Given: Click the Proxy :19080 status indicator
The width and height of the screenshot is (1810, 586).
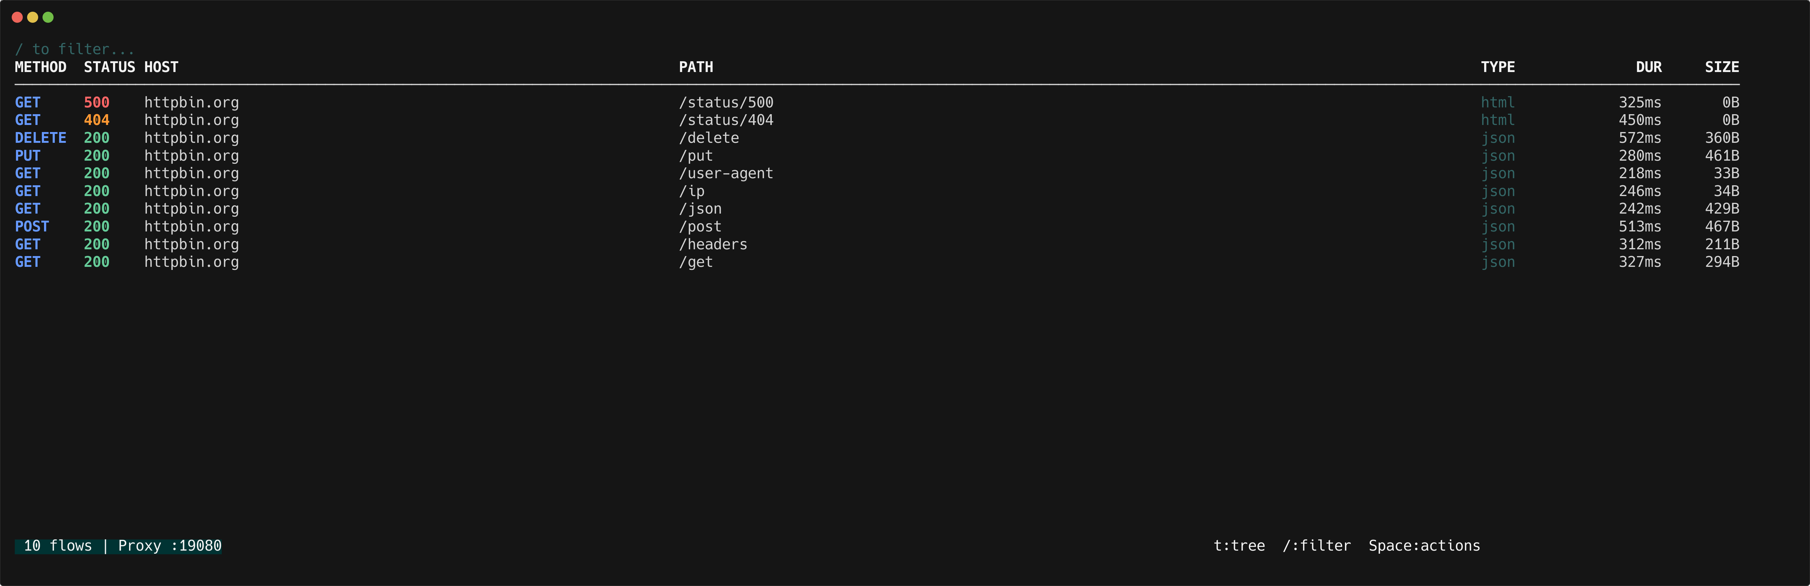Looking at the screenshot, I should pos(169,545).
